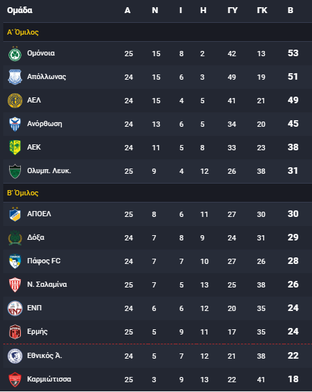The image size is (312, 392).
Task: Click the ΑΕΚ yellow-green crest
Action: pyautogui.click(x=15, y=148)
